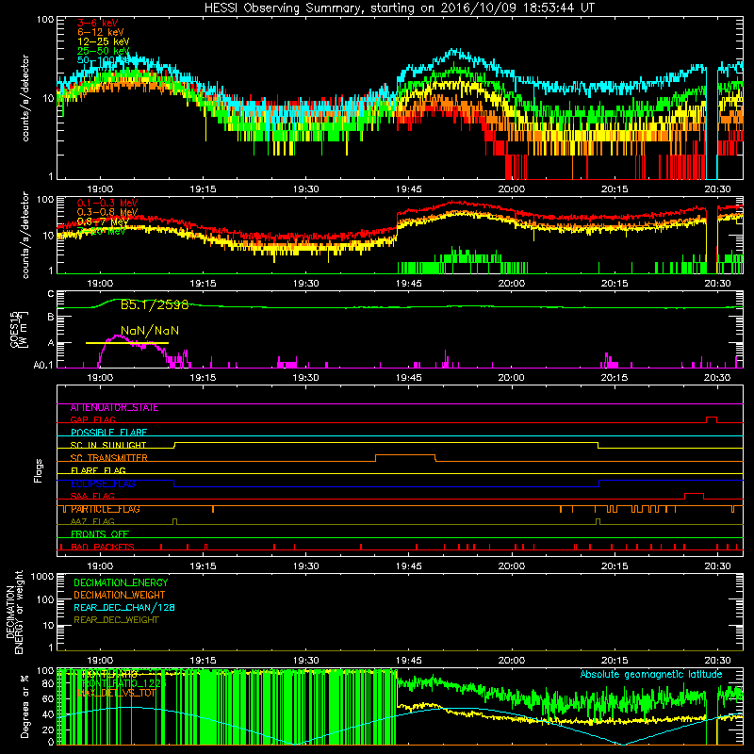Click the DECIMATION ENERGY or weight axis label
The height and width of the screenshot is (754, 754).
pyautogui.click(x=14, y=612)
